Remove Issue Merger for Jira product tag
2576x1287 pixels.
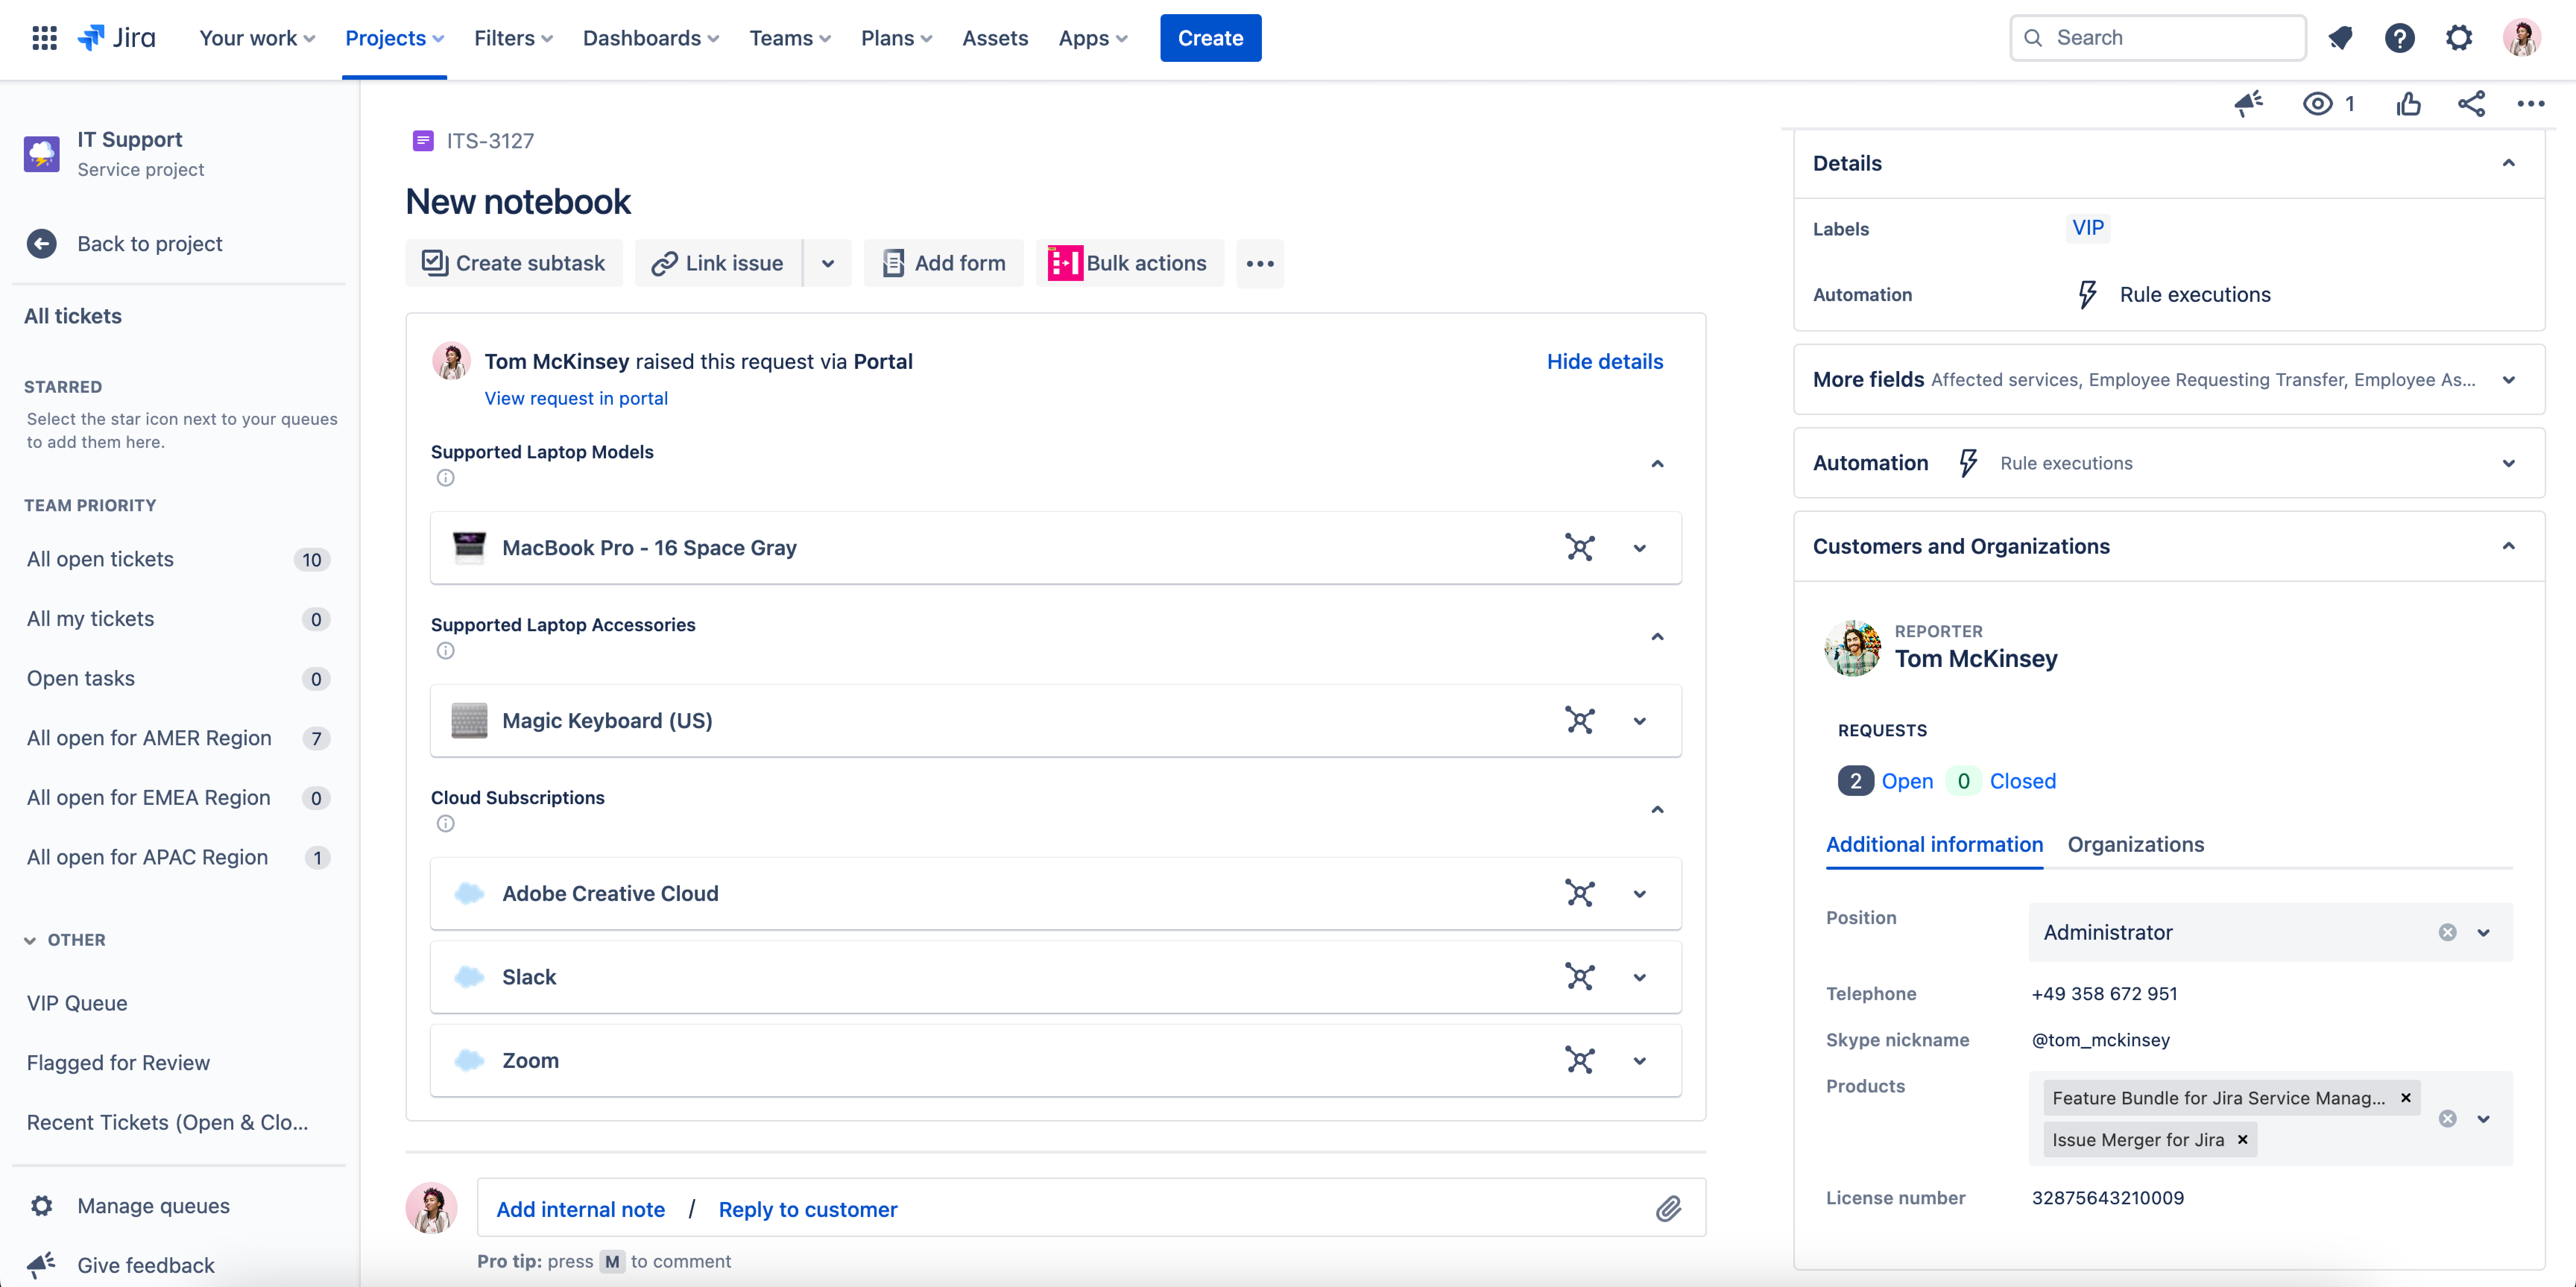2242,1140
